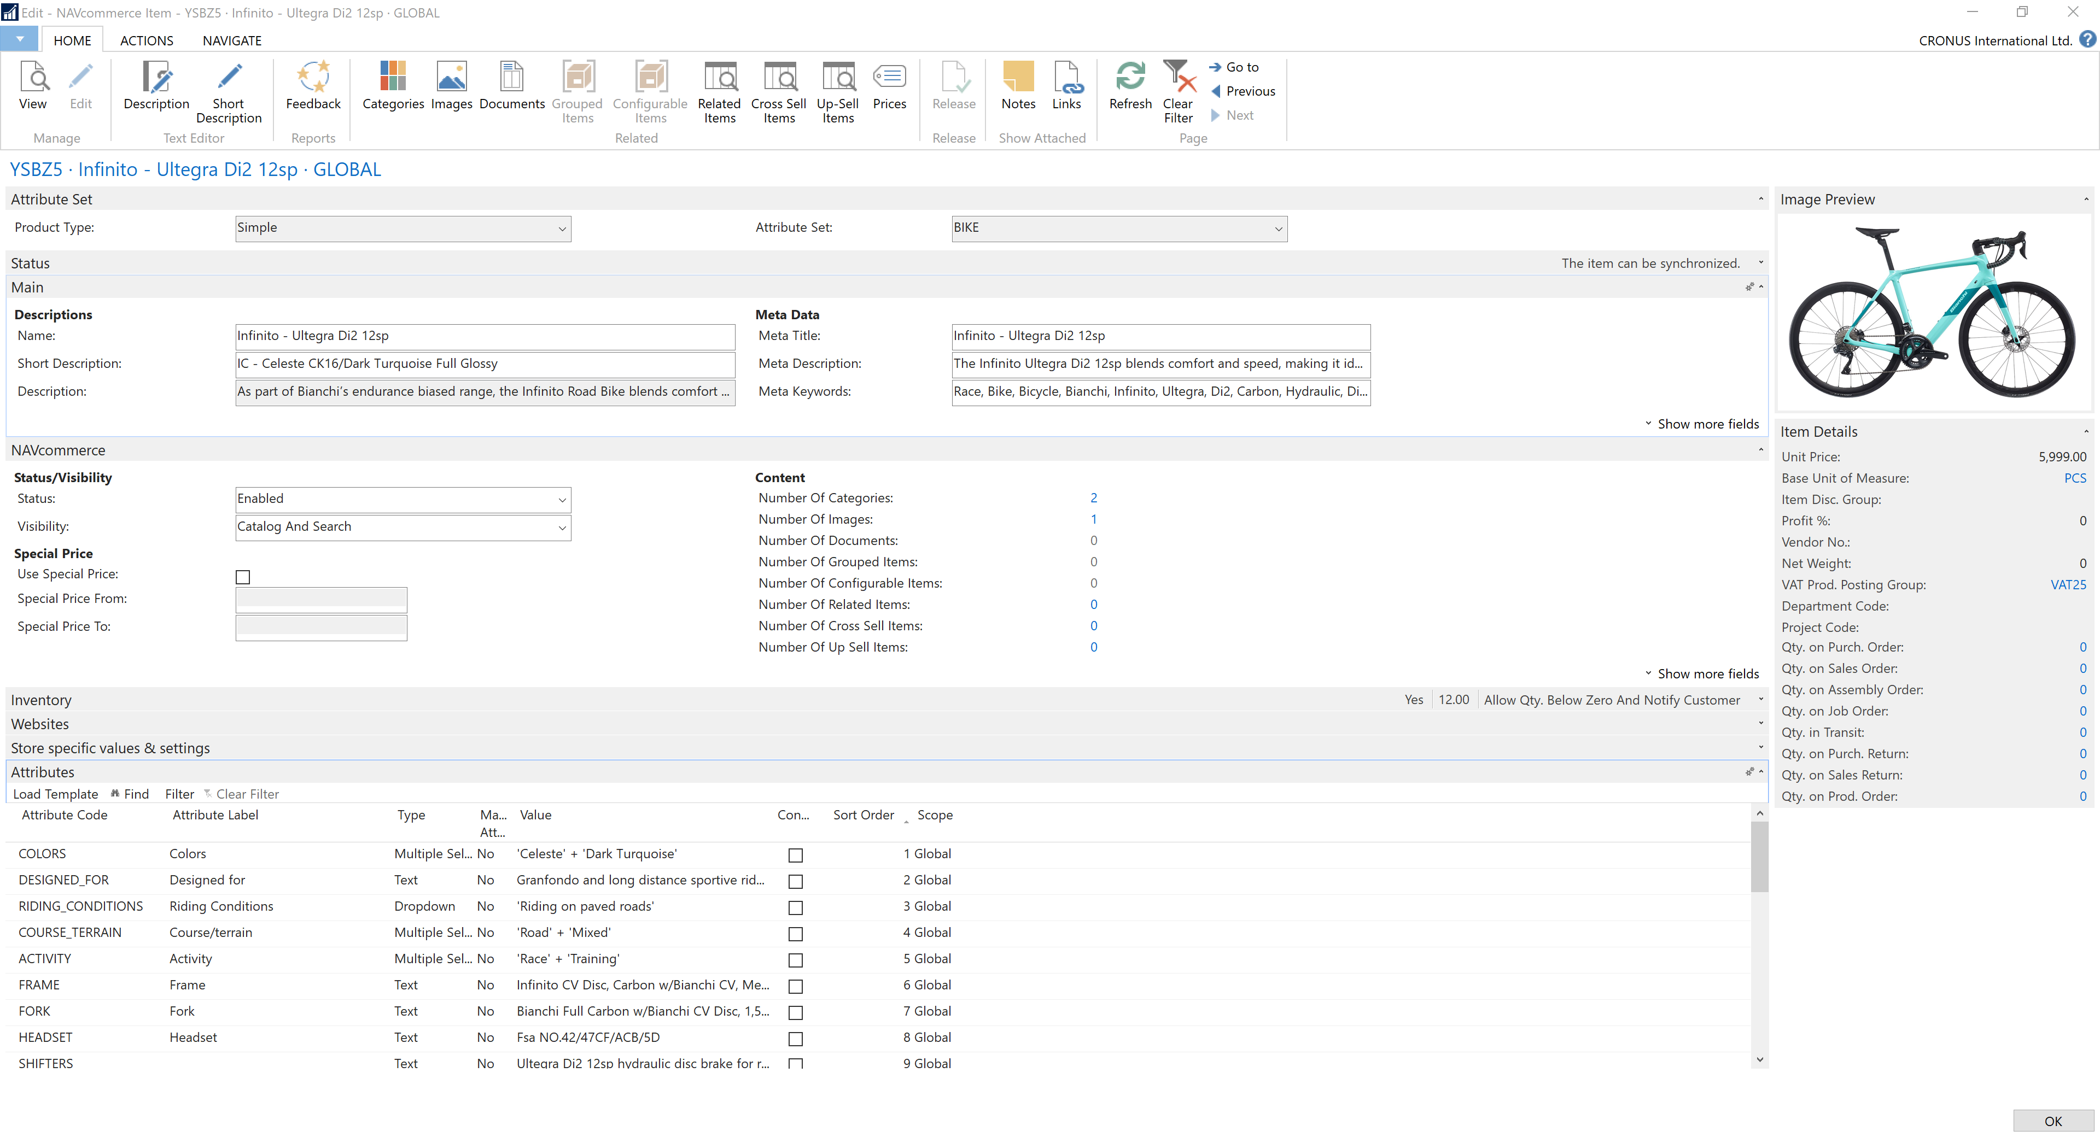Open the Visibility dropdown
2100x1137 pixels.
562,528
